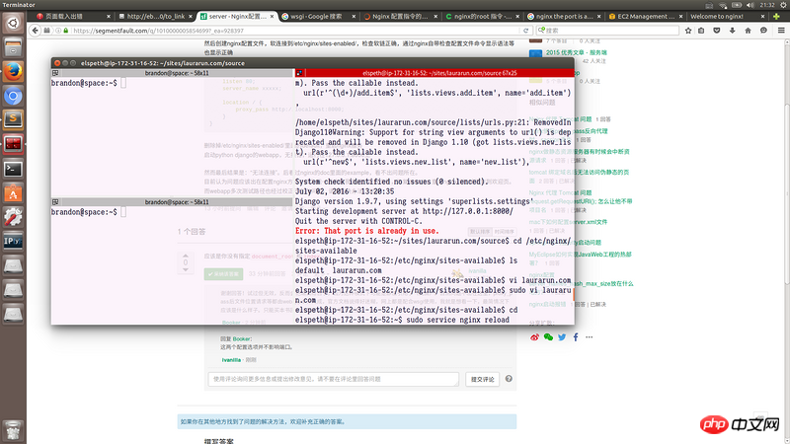790x444 pixels.
Task: Open Ubuntu Software Center in the dock
Action: [x=13, y=192]
